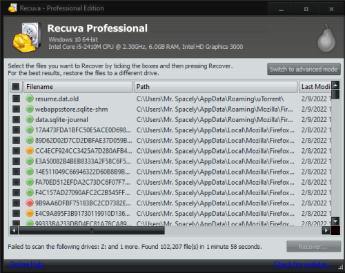Select the data.sqlite-journal filename
Viewport: 345px width, 273px height.
pos(61,120)
